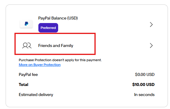The image size is (170, 109).
Task: Expand the Friends and Family chevron arrow
Action: 151,45
